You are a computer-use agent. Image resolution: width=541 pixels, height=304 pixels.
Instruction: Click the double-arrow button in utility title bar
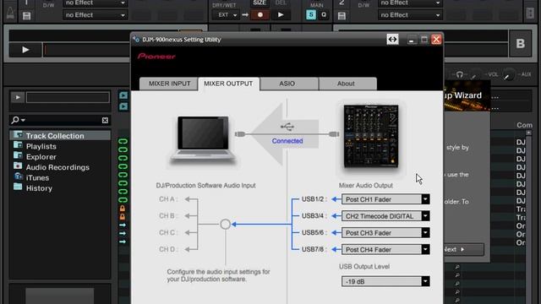click(x=392, y=40)
